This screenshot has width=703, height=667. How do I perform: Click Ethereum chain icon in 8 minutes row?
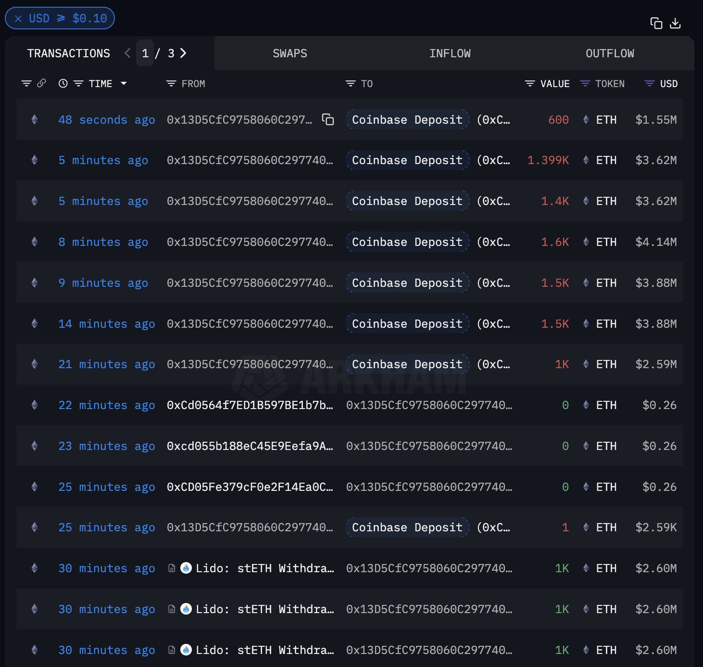tap(35, 242)
